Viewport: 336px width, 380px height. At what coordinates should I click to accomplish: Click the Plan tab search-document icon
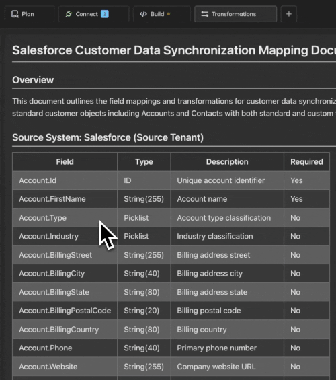pos(15,14)
